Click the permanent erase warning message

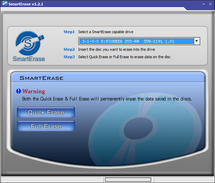(107, 99)
